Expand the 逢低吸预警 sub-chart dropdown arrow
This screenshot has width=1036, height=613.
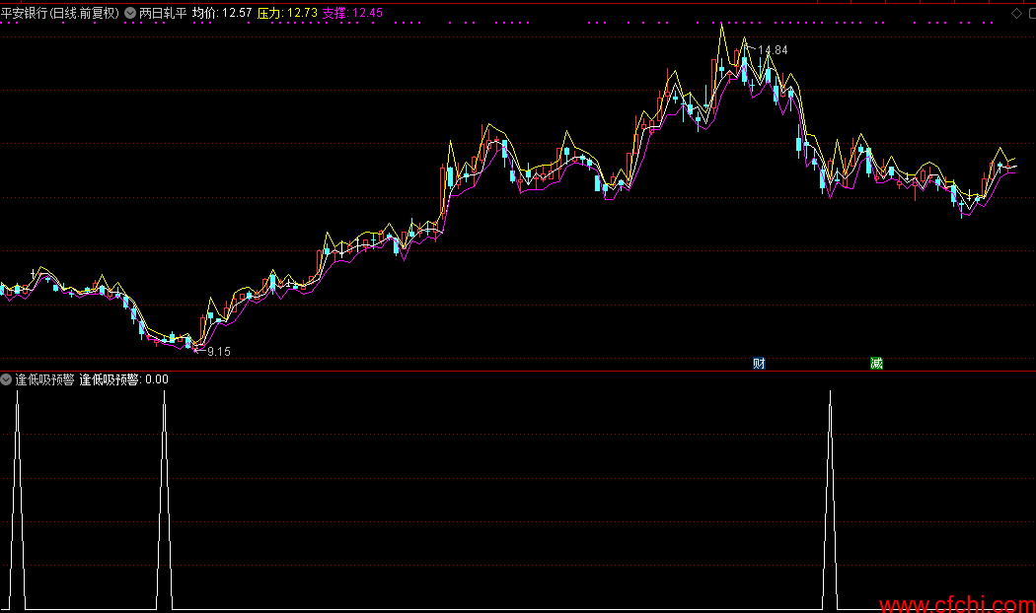pos(6,379)
